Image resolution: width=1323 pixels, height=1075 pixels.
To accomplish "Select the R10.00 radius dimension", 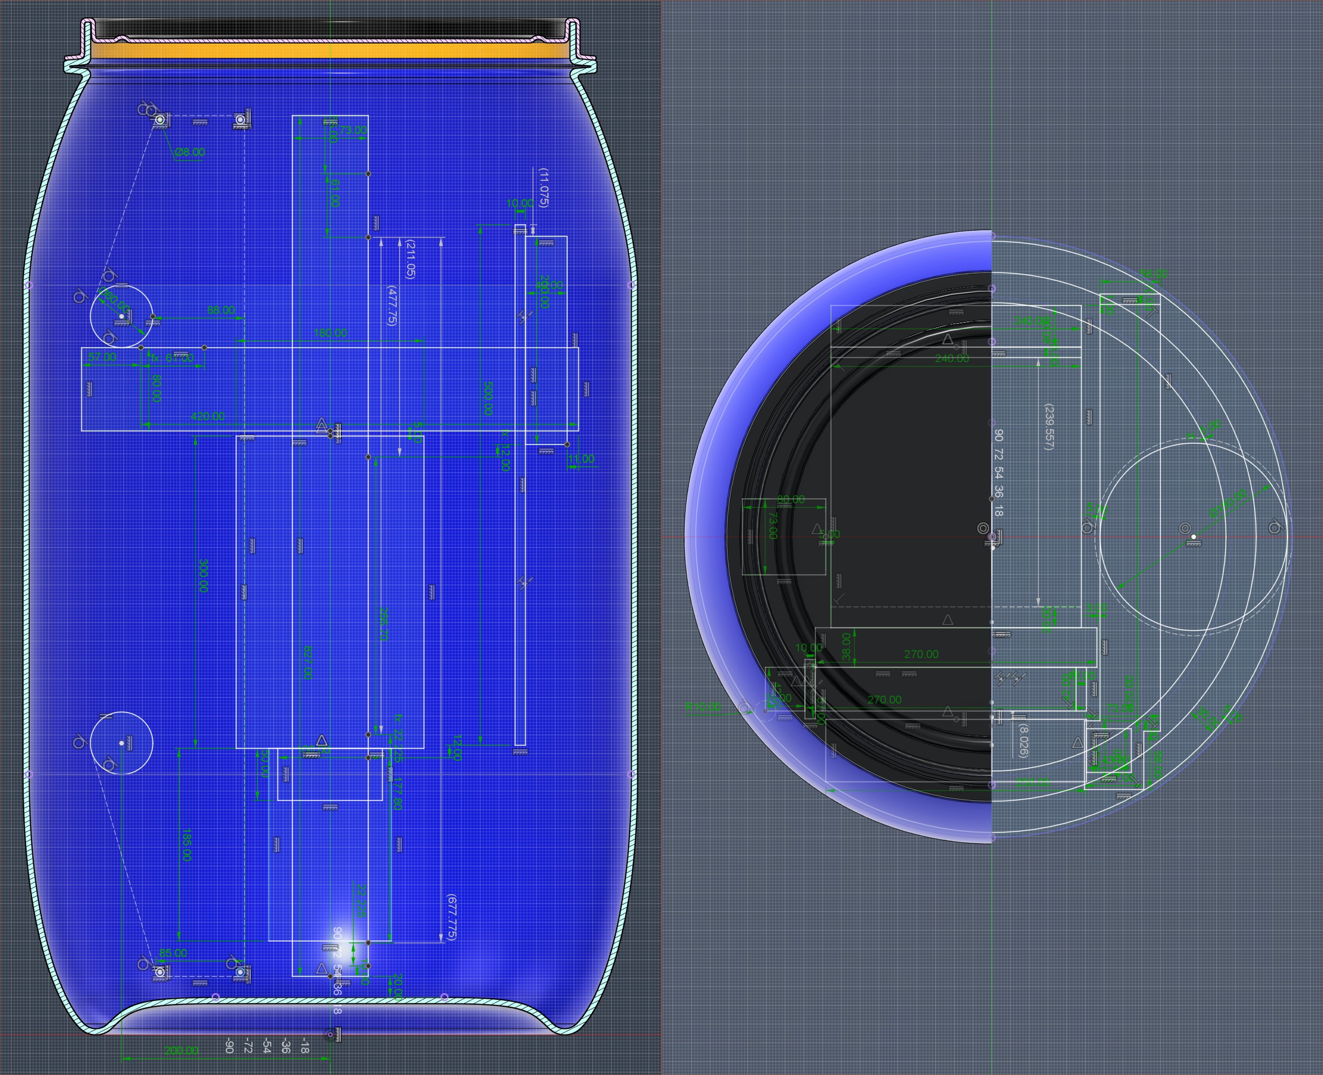I will (703, 707).
